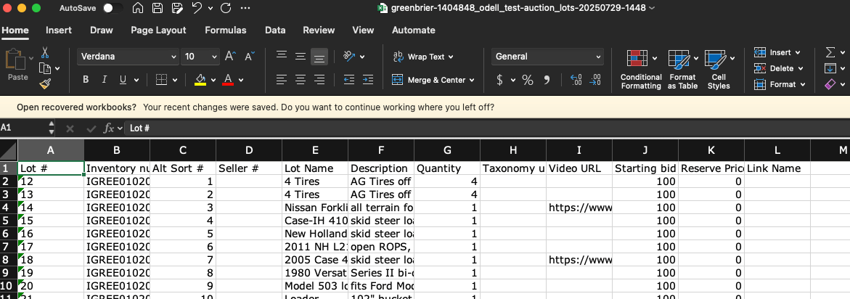Align text to middle

pos(301,57)
